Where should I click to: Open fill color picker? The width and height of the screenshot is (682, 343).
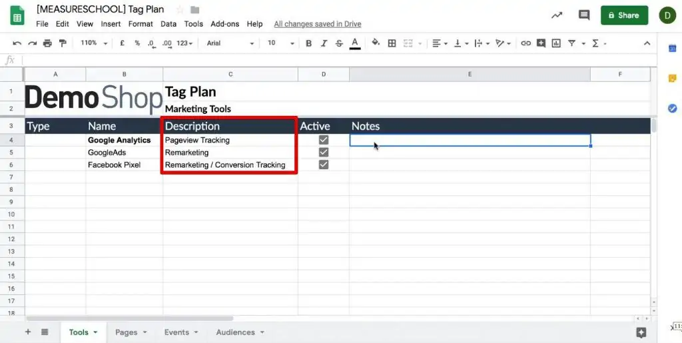click(x=376, y=43)
